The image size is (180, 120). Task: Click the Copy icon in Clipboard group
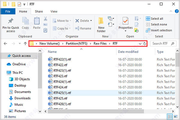coord(25,21)
